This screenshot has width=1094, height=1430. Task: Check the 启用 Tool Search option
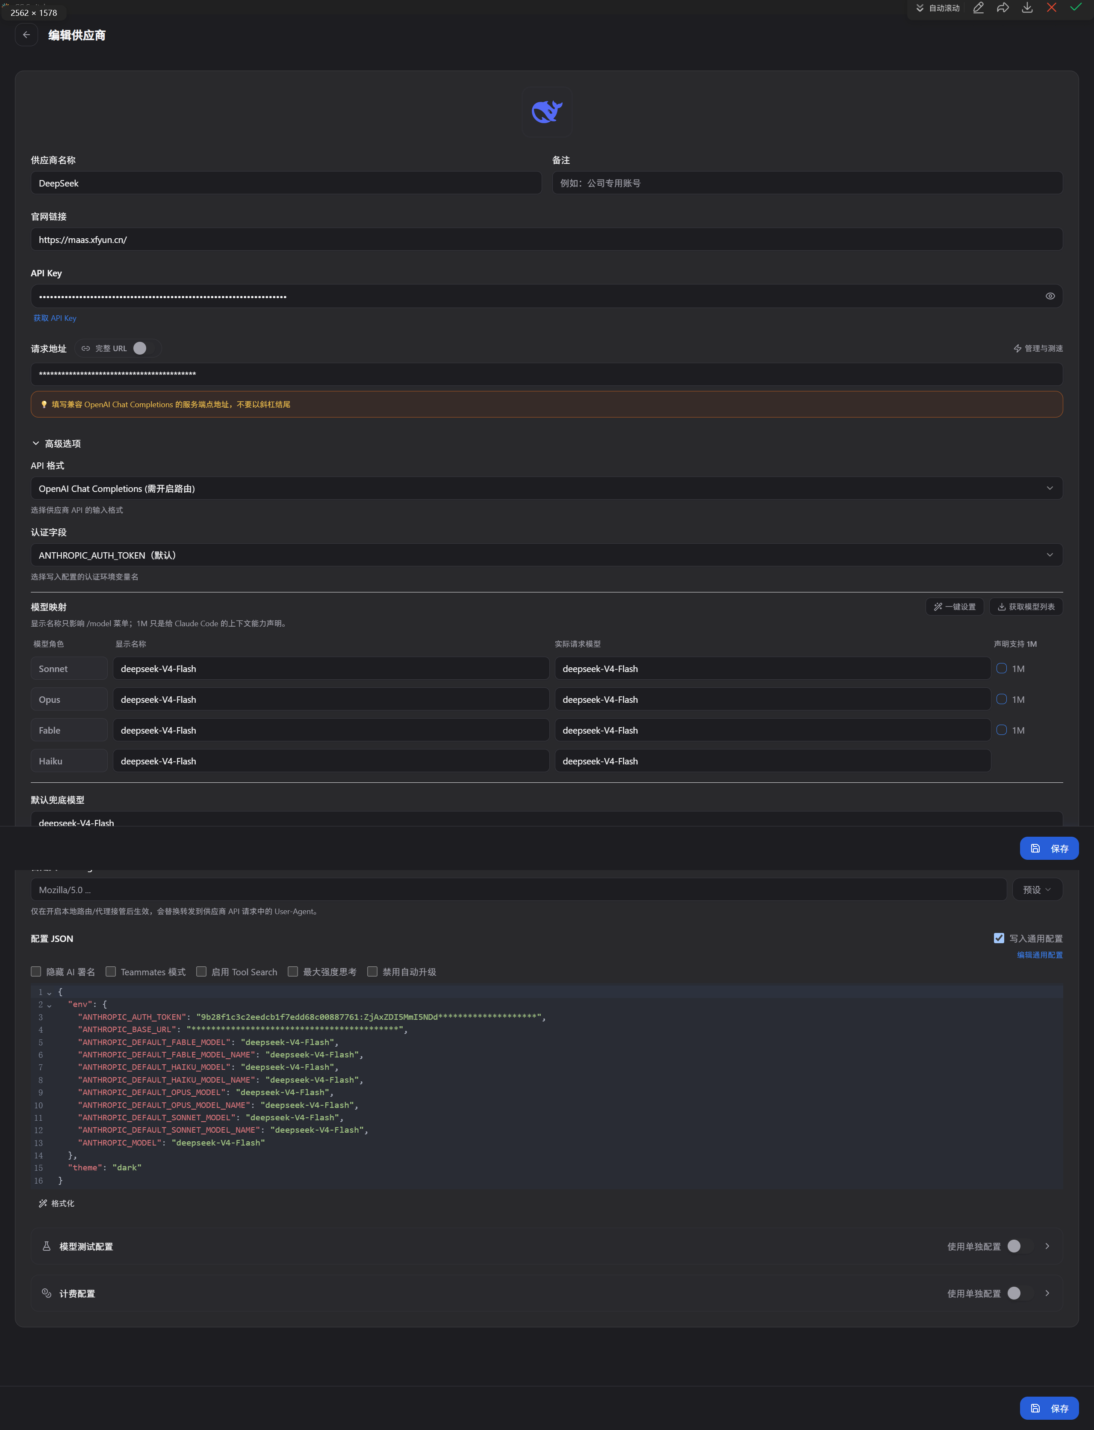[x=201, y=971]
